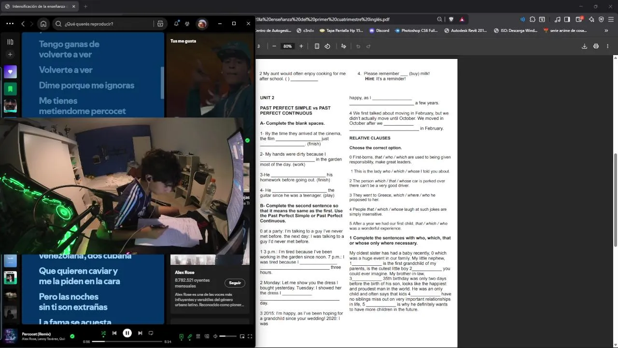
Task: Open the Discord bookmark
Action: point(379,30)
